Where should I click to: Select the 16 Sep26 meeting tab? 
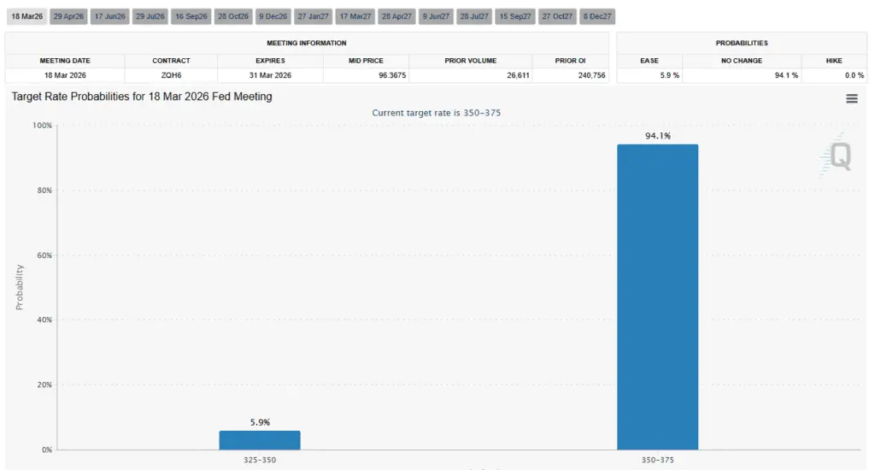191,16
